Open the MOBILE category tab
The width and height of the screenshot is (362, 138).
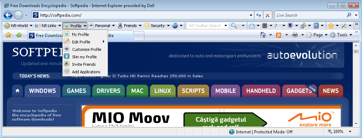[226, 91]
